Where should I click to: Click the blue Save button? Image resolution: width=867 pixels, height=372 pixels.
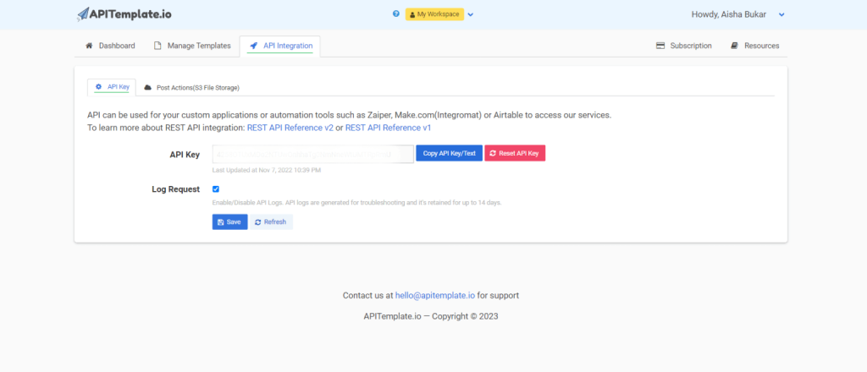tap(229, 222)
